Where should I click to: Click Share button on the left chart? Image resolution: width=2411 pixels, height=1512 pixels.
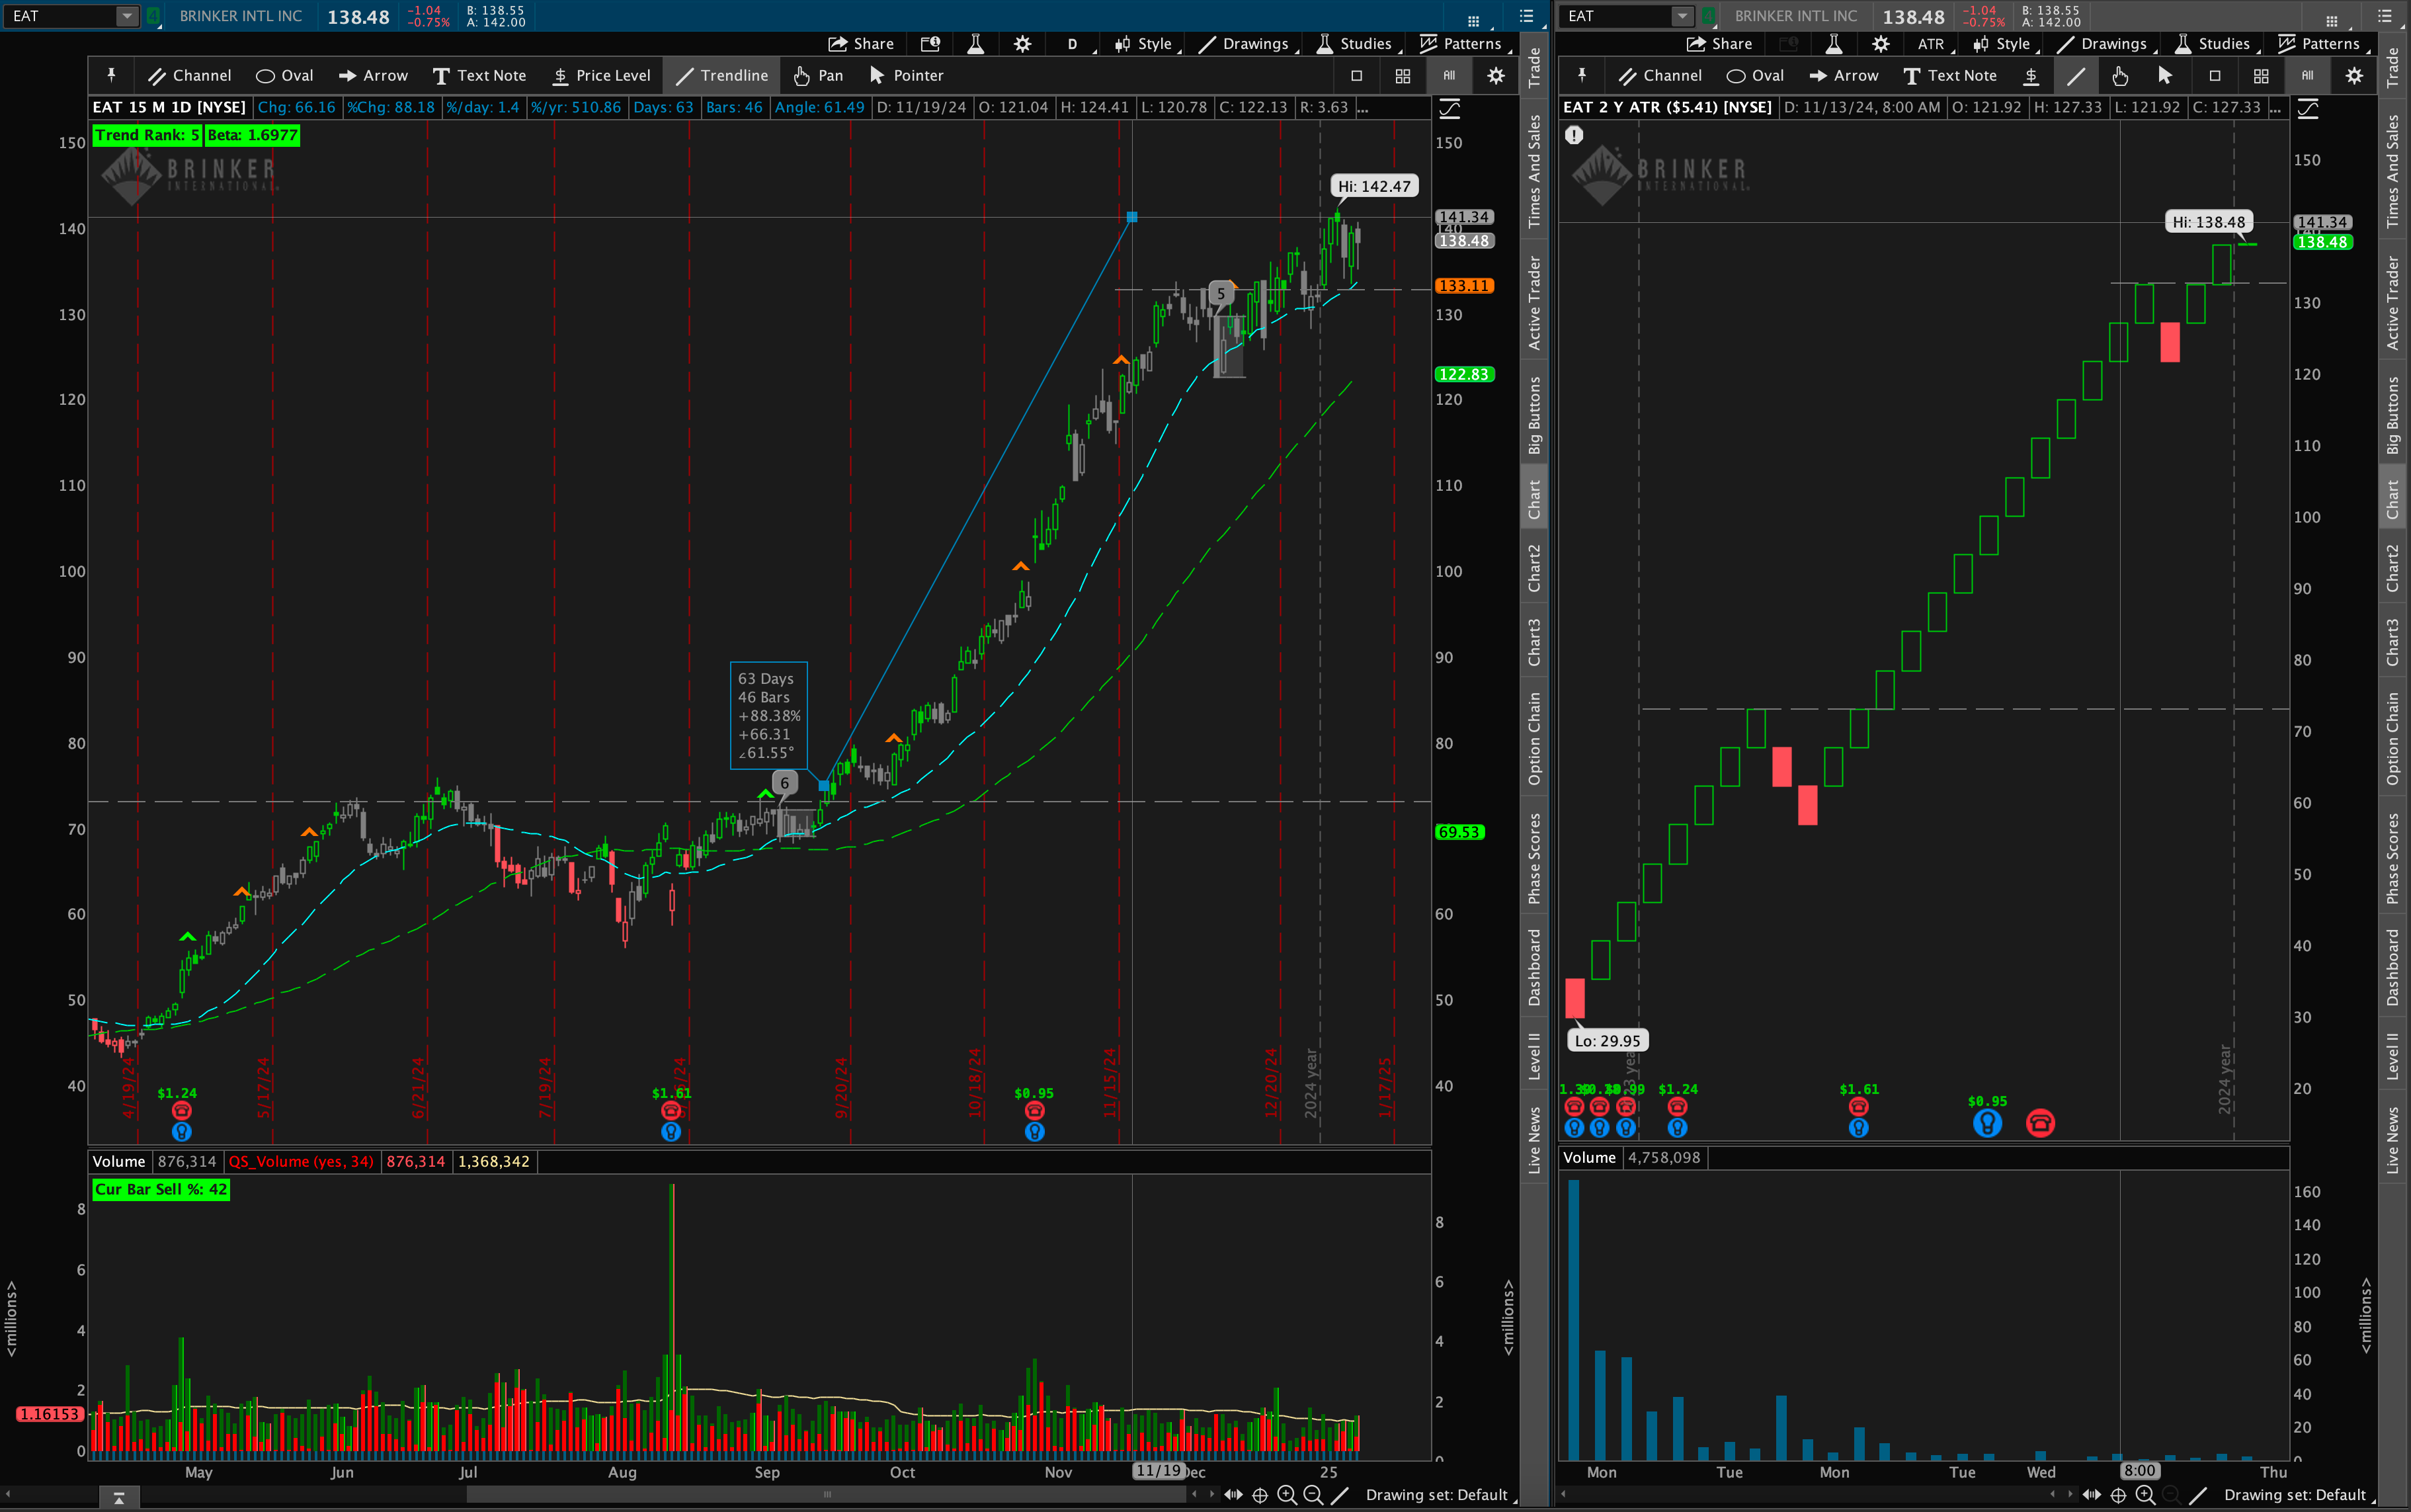[860, 43]
